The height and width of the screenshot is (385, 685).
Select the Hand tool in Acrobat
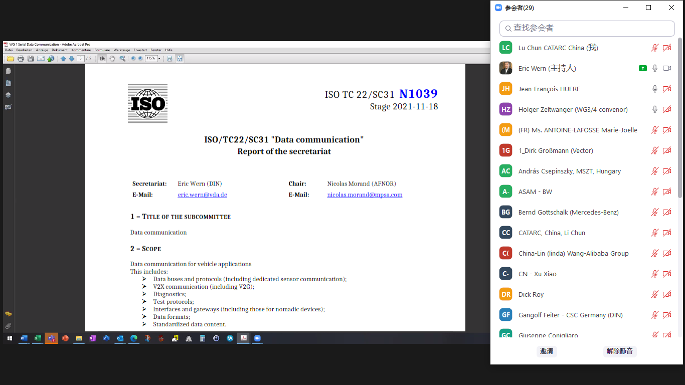112,59
